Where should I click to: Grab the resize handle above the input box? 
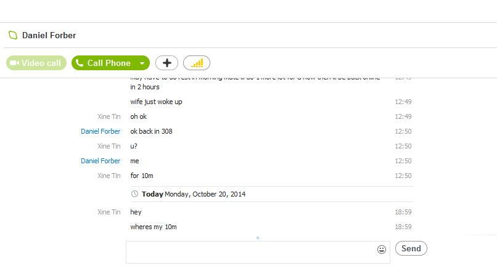click(x=258, y=237)
